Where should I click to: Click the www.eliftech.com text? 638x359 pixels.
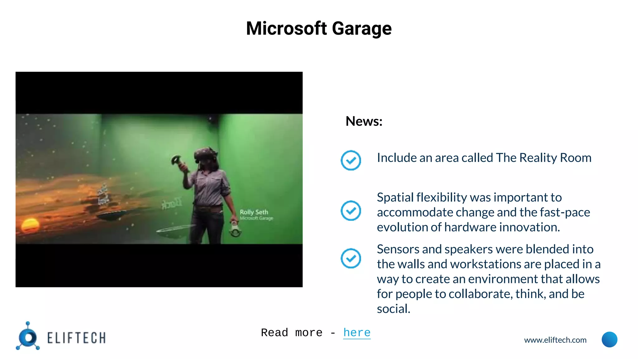[555, 340]
